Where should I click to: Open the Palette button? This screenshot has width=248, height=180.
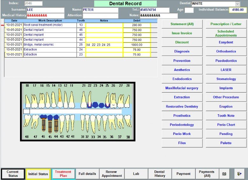point(226,143)
